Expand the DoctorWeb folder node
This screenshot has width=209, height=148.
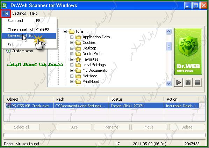click(x=72, y=54)
